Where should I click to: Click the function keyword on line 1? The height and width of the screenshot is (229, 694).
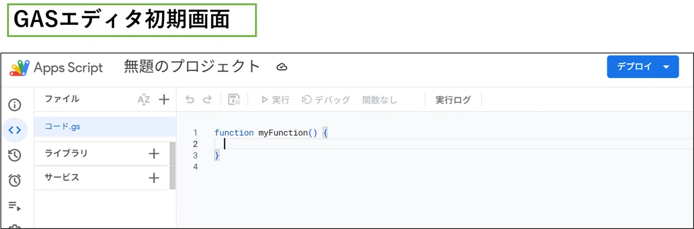(x=234, y=132)
